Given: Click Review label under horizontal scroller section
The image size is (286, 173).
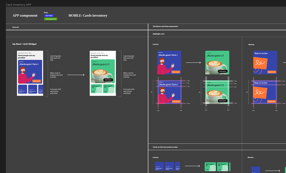Looking at the screenshot, I should tap(251, 157).
